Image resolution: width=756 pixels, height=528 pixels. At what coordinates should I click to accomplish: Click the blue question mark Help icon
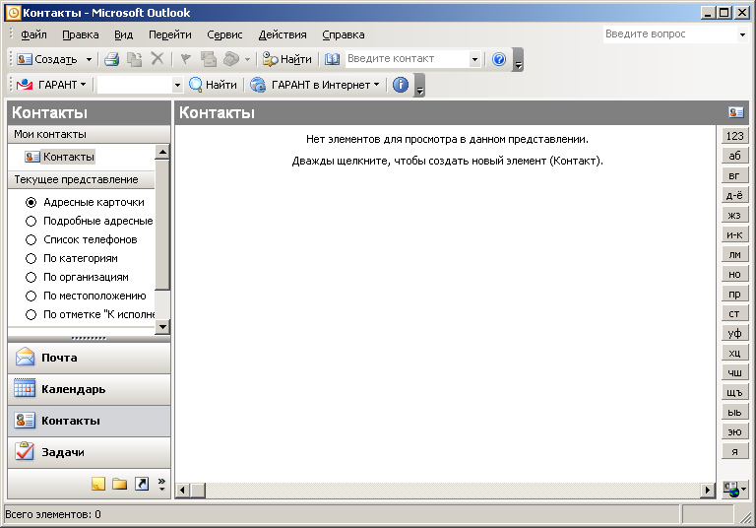pos(499,59)
